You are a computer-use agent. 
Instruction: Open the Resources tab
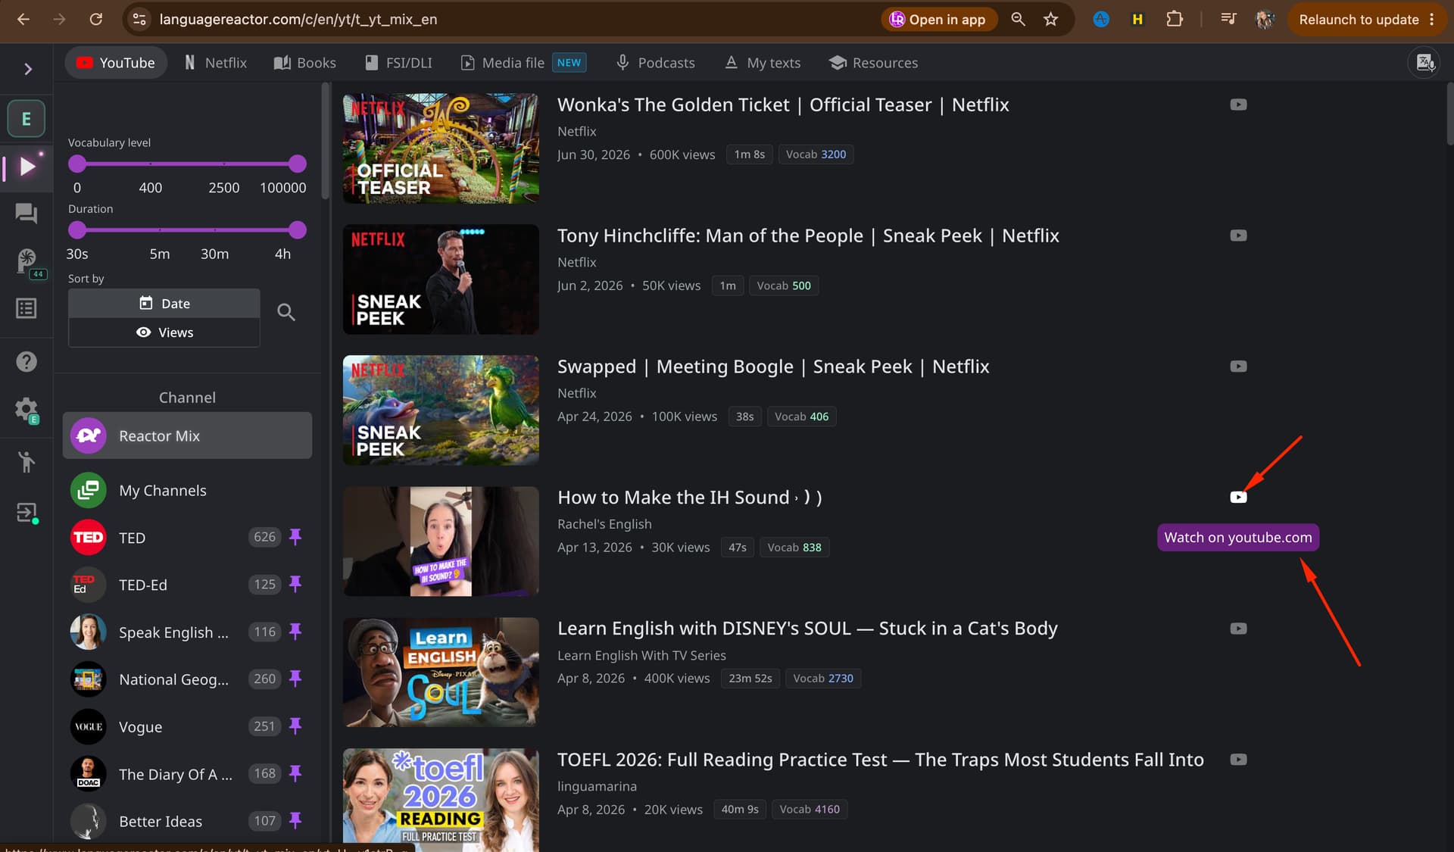[x=873, y=63]
